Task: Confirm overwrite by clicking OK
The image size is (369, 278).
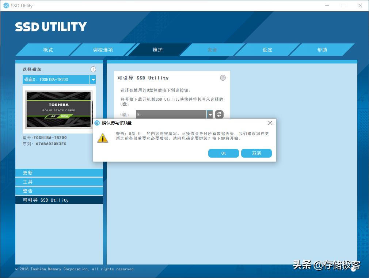Action: [223, 153]
